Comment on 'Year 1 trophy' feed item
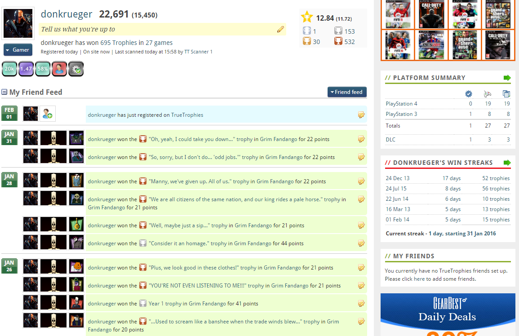The height and width of the screenshot is (336, 519). point(361,304)
